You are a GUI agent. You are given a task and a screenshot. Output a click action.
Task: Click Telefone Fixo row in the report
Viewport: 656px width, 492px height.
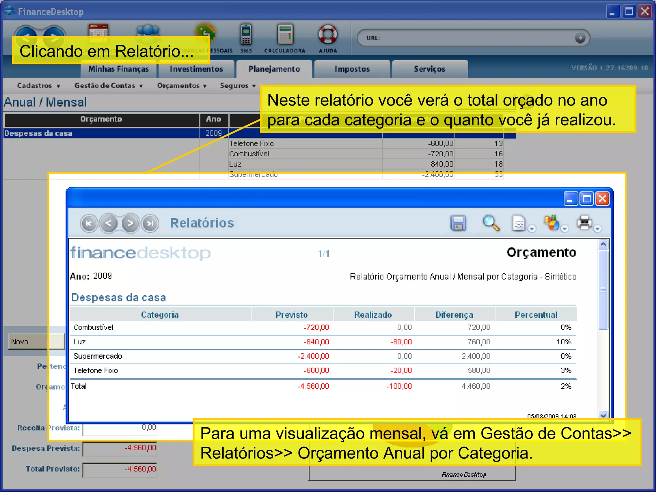coord(323,371)
